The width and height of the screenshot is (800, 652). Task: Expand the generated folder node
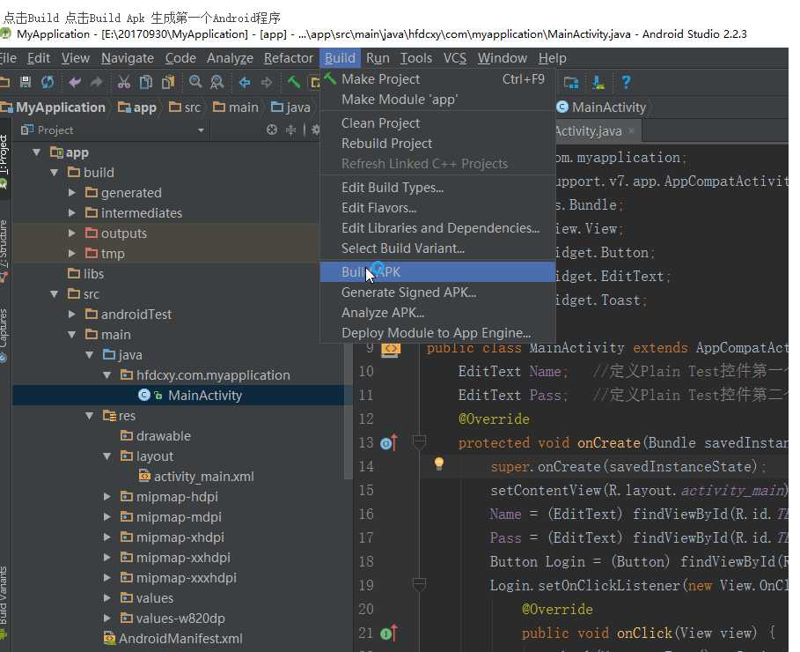click(72, 193)
